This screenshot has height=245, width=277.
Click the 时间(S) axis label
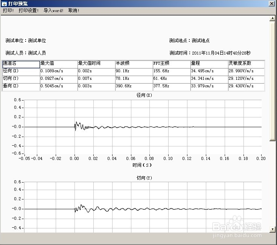[x=142, y=165]
